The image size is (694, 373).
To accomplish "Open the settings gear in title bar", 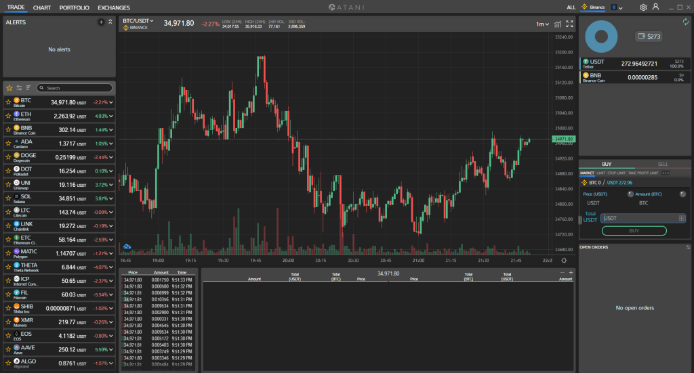I will (x=643, y=7).
